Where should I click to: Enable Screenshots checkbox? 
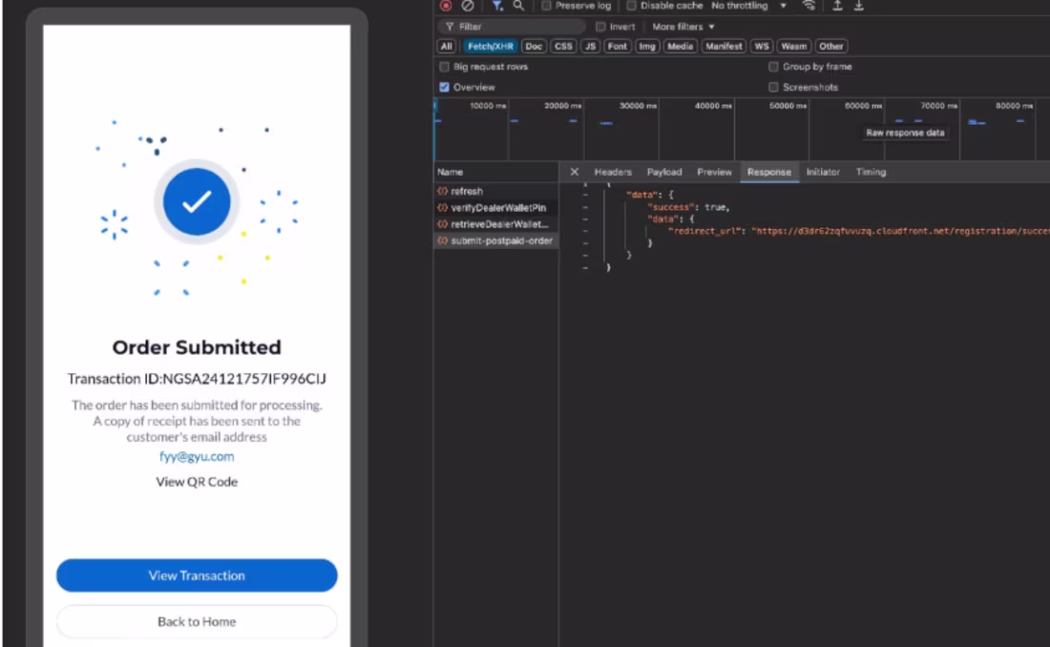(x=773, y=87)
